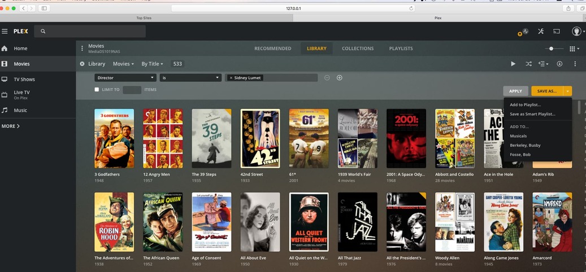Click the Amarcord poster
This screenshot has height=272, width=586.
point(552,222)
